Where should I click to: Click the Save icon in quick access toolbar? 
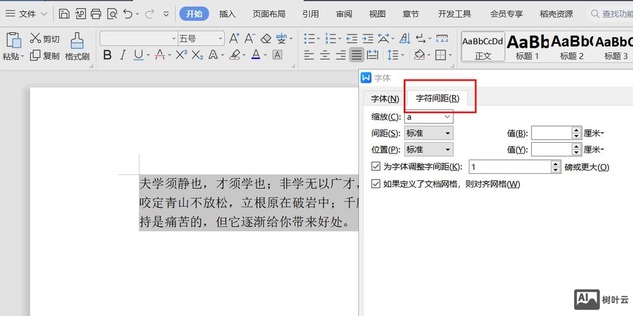[x=64, y=14]
